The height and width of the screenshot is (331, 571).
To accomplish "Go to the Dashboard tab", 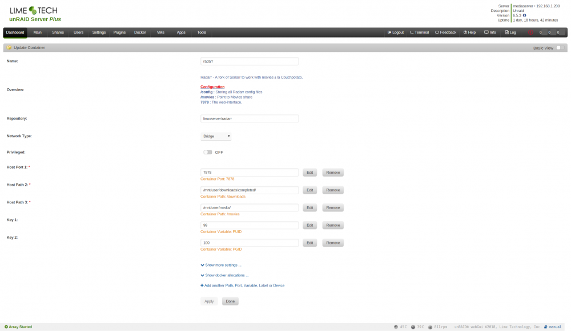I will point(15,32).
